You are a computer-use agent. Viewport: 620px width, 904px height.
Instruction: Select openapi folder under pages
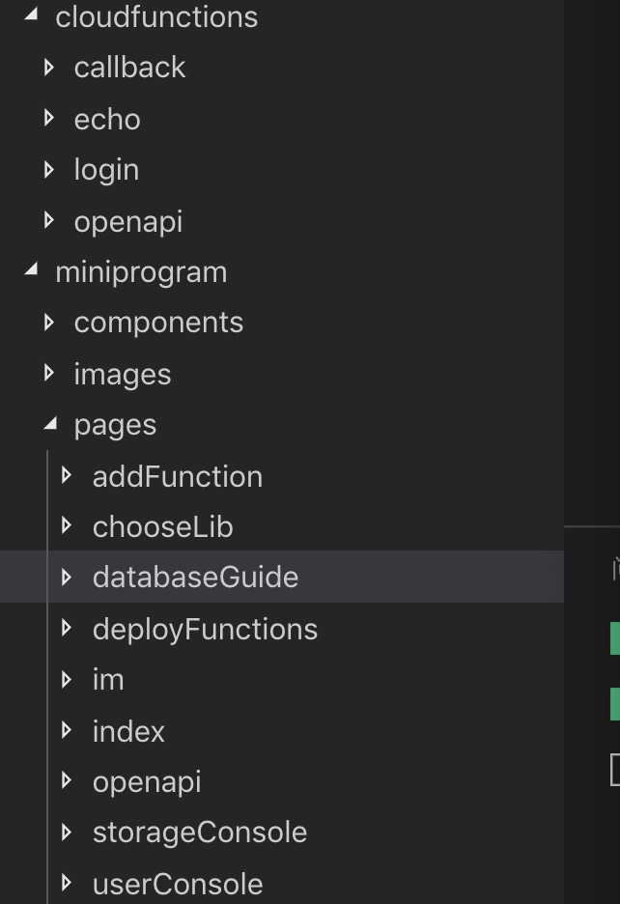[x=147, y=781]
